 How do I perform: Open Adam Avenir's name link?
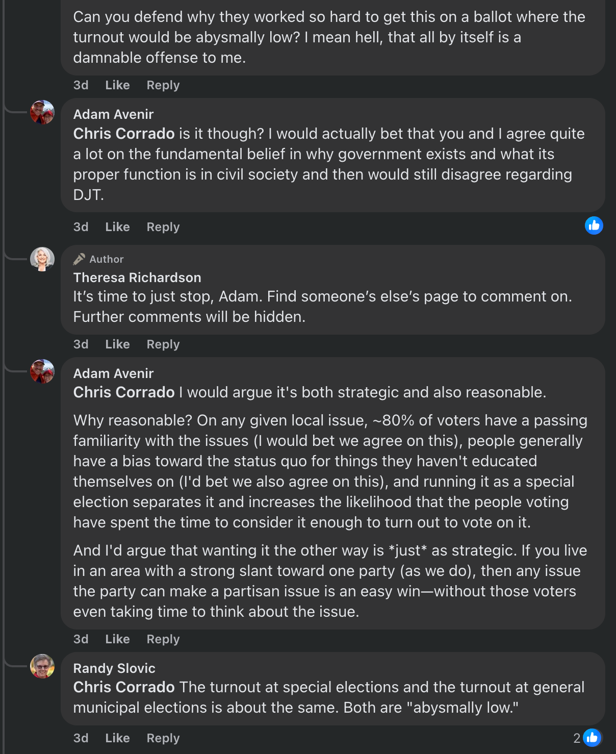(113, 114)
